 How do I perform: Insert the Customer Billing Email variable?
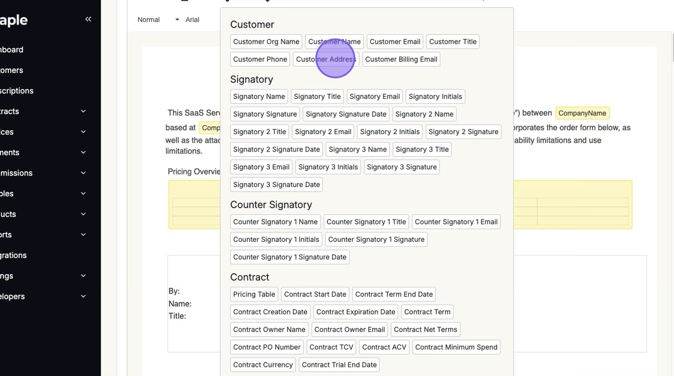(x=401, y=59)
